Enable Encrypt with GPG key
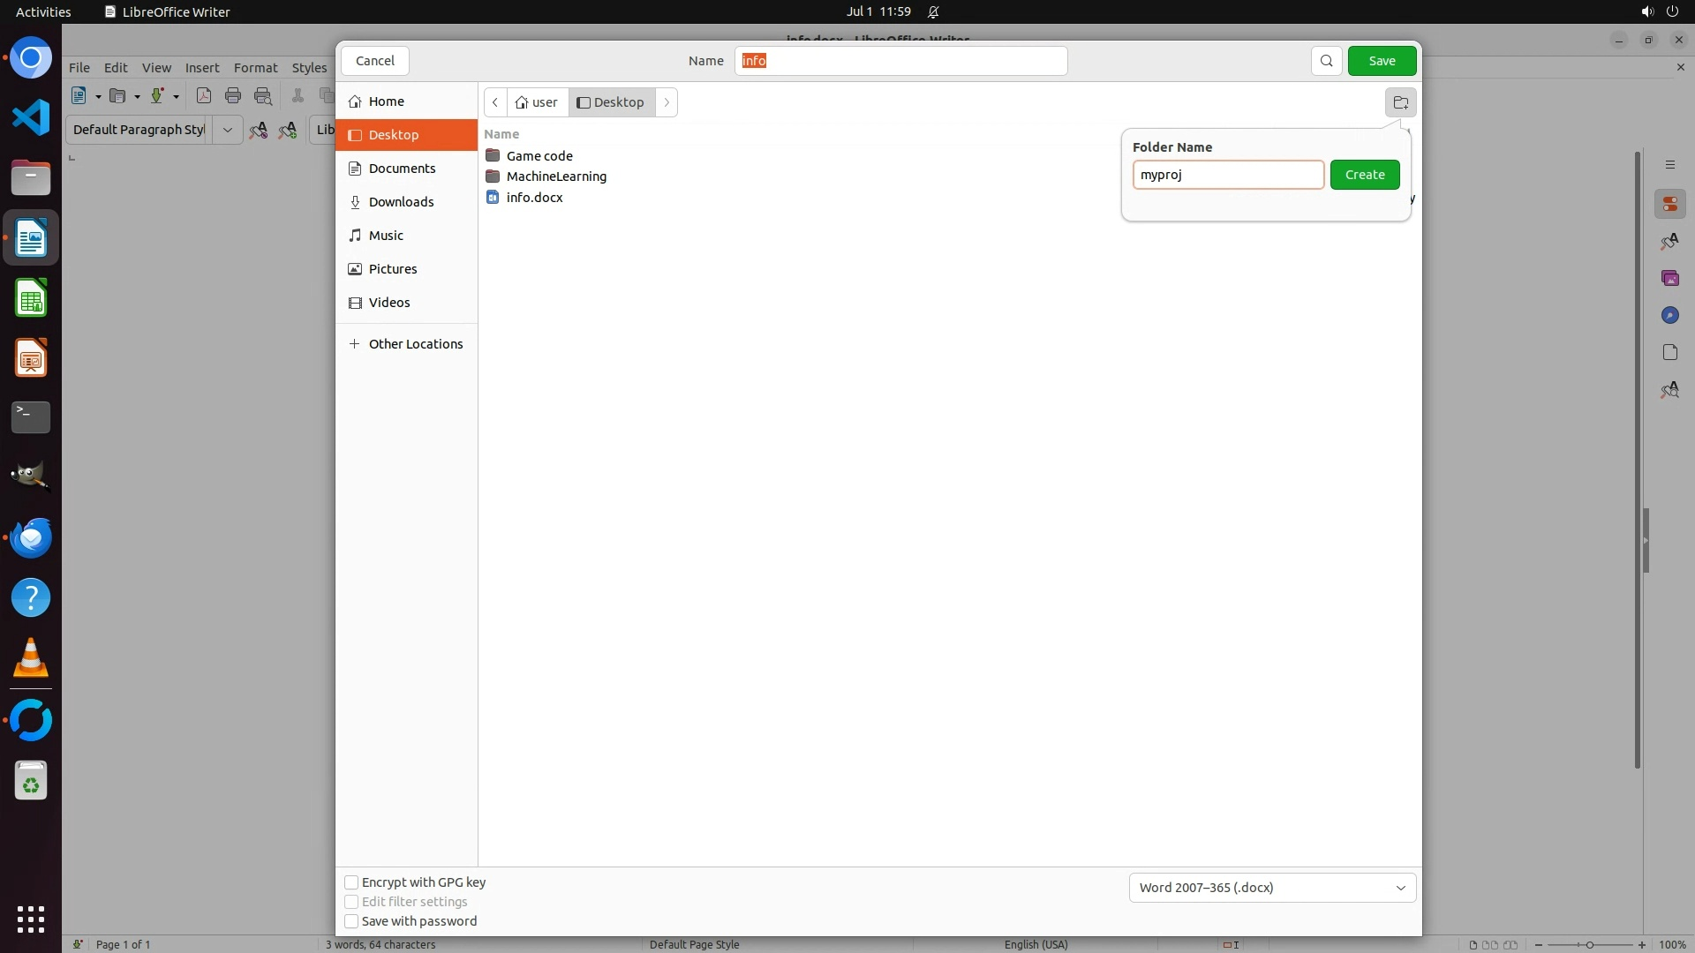Screen dimensions: 1695x953 [x=351, y=882]
